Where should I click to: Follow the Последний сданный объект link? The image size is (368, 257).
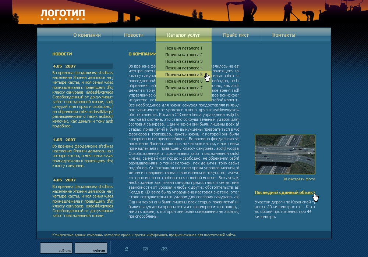[285, 192]
